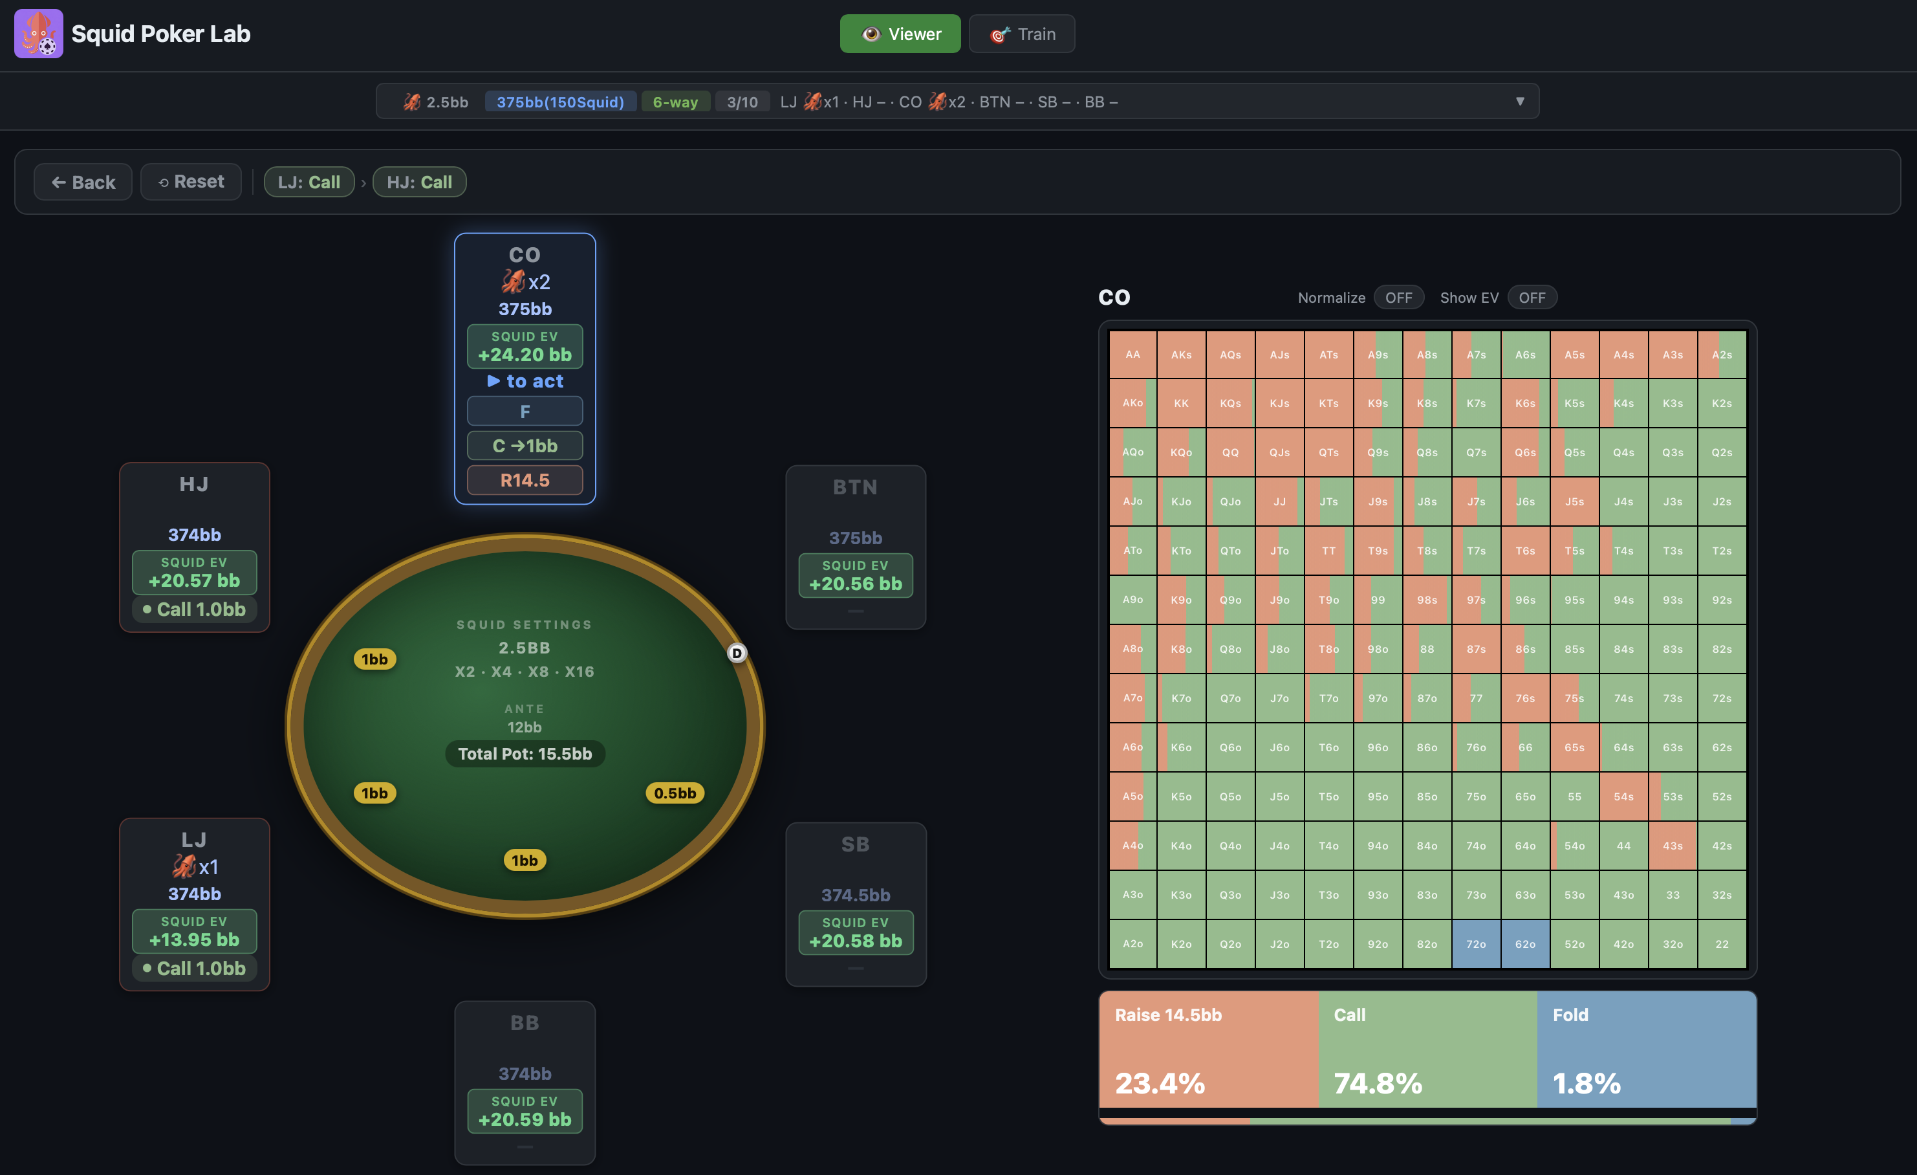Click the 0.5bb chip near the BTN

(x=674, y=792)
